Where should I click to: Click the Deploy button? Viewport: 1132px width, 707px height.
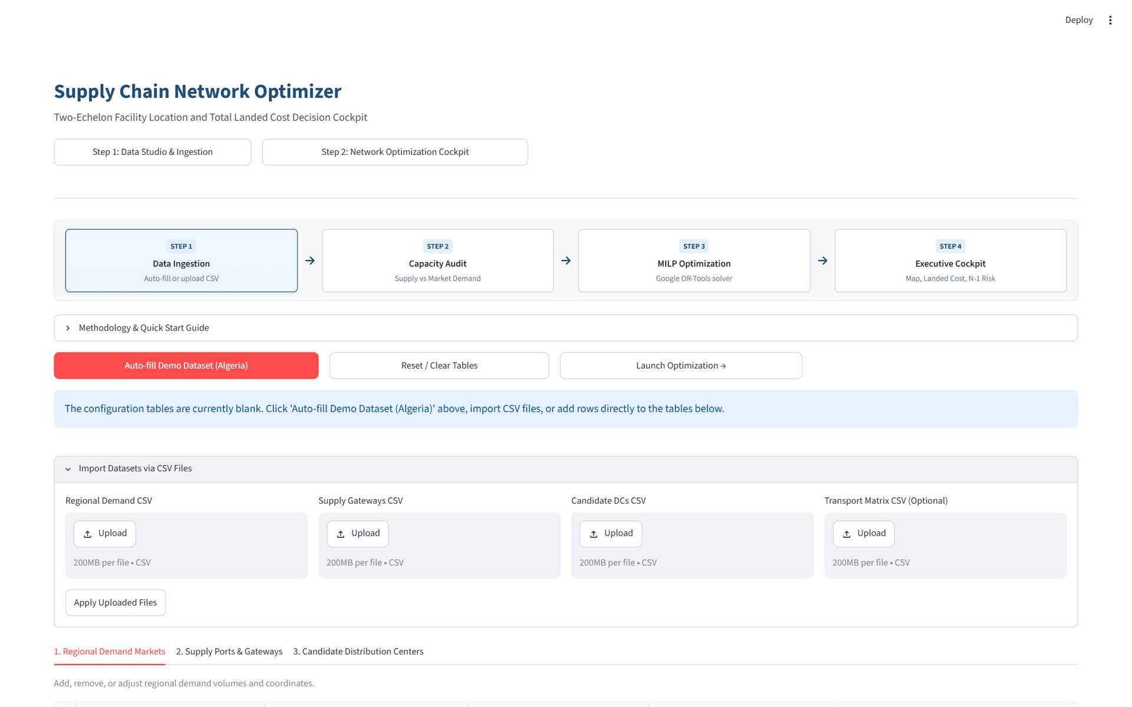(x=1079, y=20)
